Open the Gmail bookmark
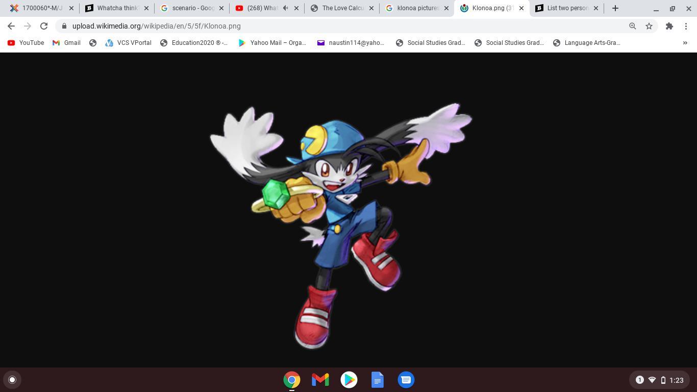Viewport: 697px width, 392px height. (66, 43)
